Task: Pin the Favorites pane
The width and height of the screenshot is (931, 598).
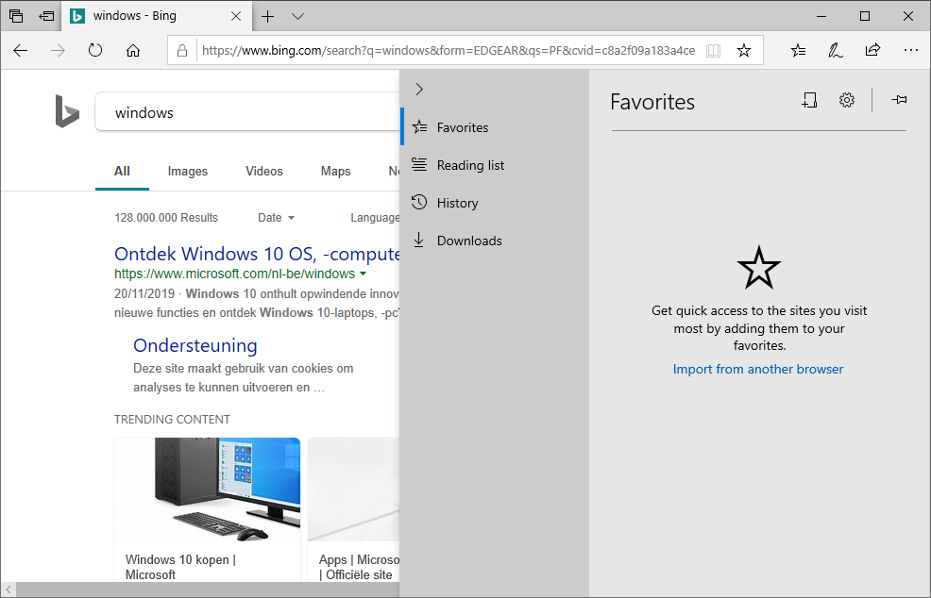Action: point(899,100)
